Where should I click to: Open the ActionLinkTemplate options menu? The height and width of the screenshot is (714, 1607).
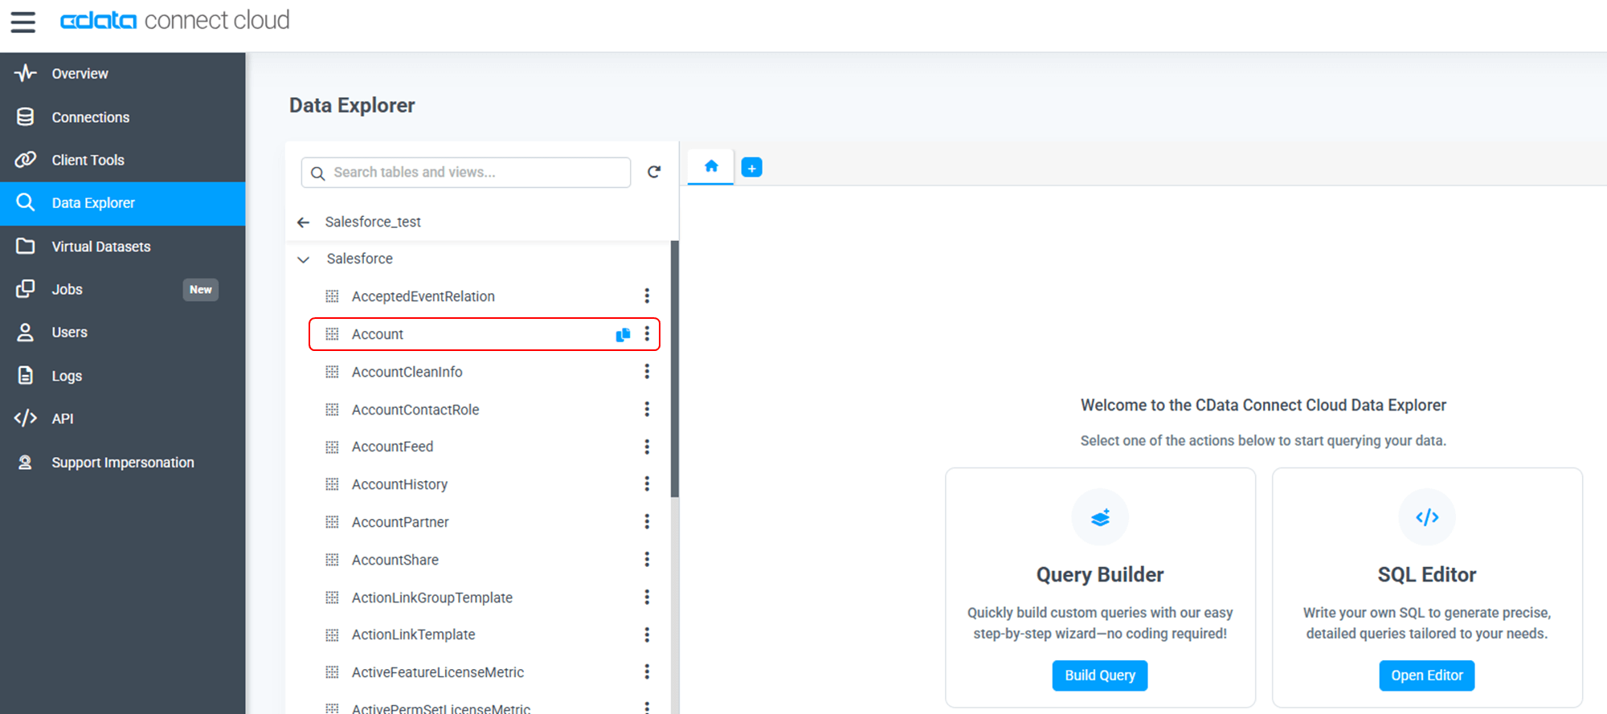[647, 634]
